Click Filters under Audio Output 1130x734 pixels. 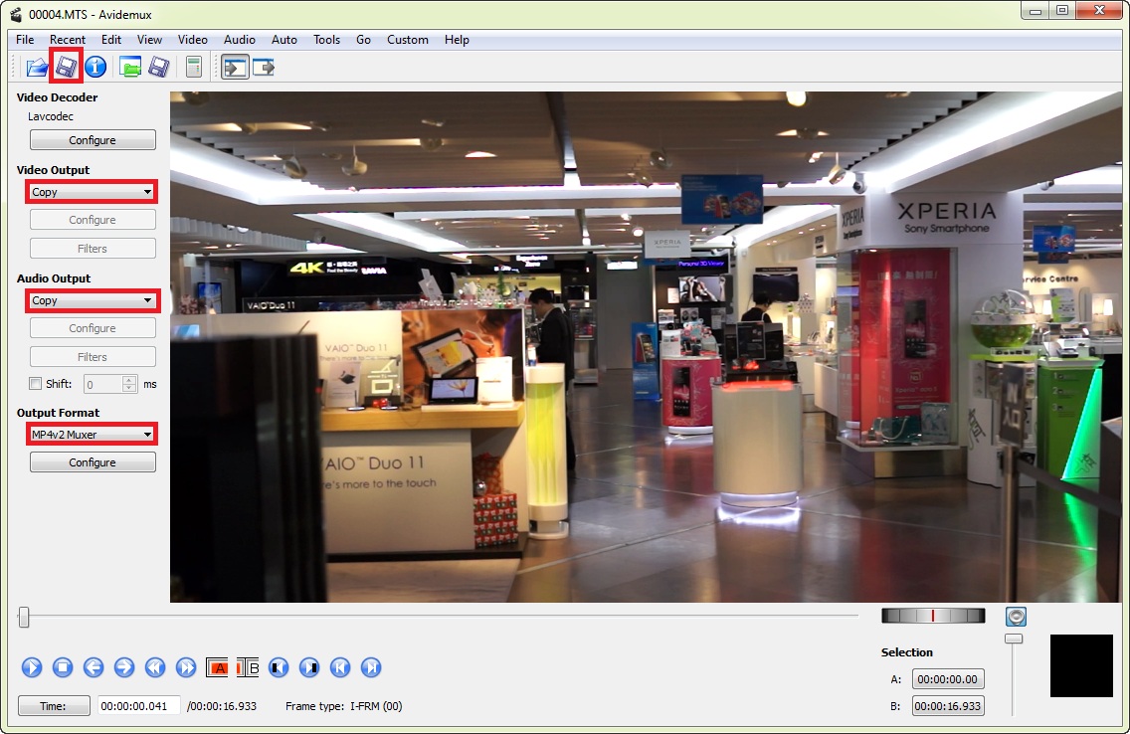click(x=93, y=356)
